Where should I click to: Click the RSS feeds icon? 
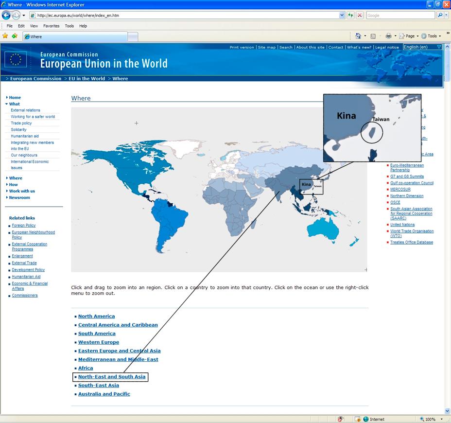(373, 36)
